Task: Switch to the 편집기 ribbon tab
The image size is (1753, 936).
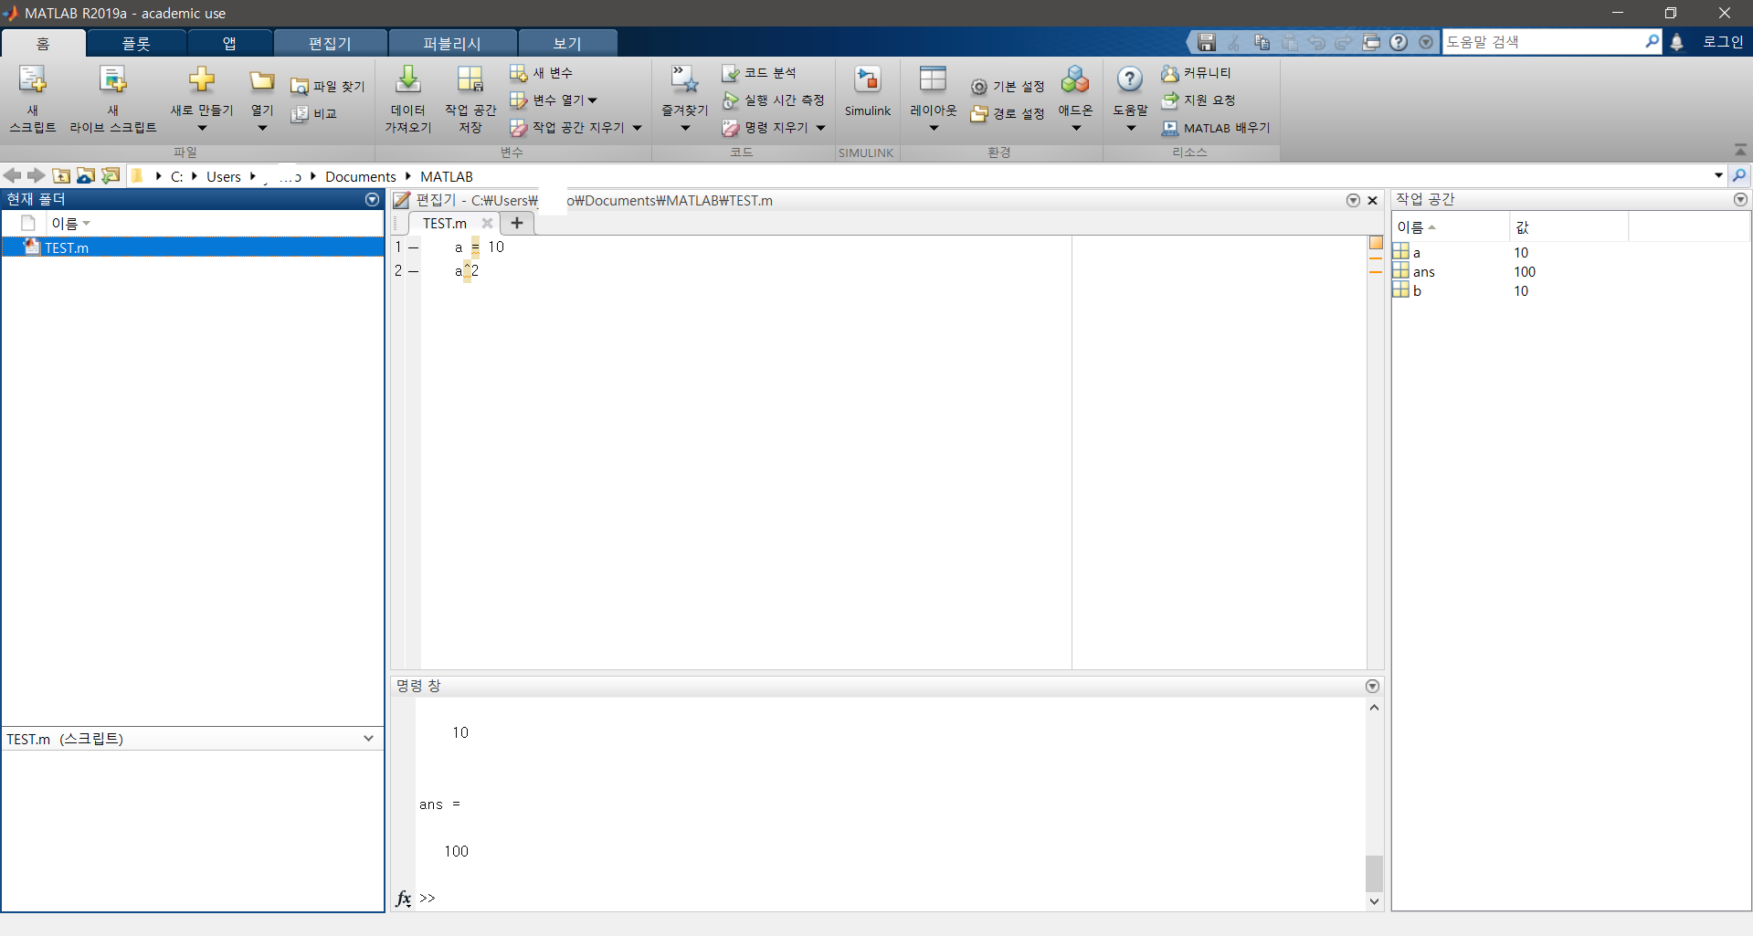Action: [x=330, y=42]
